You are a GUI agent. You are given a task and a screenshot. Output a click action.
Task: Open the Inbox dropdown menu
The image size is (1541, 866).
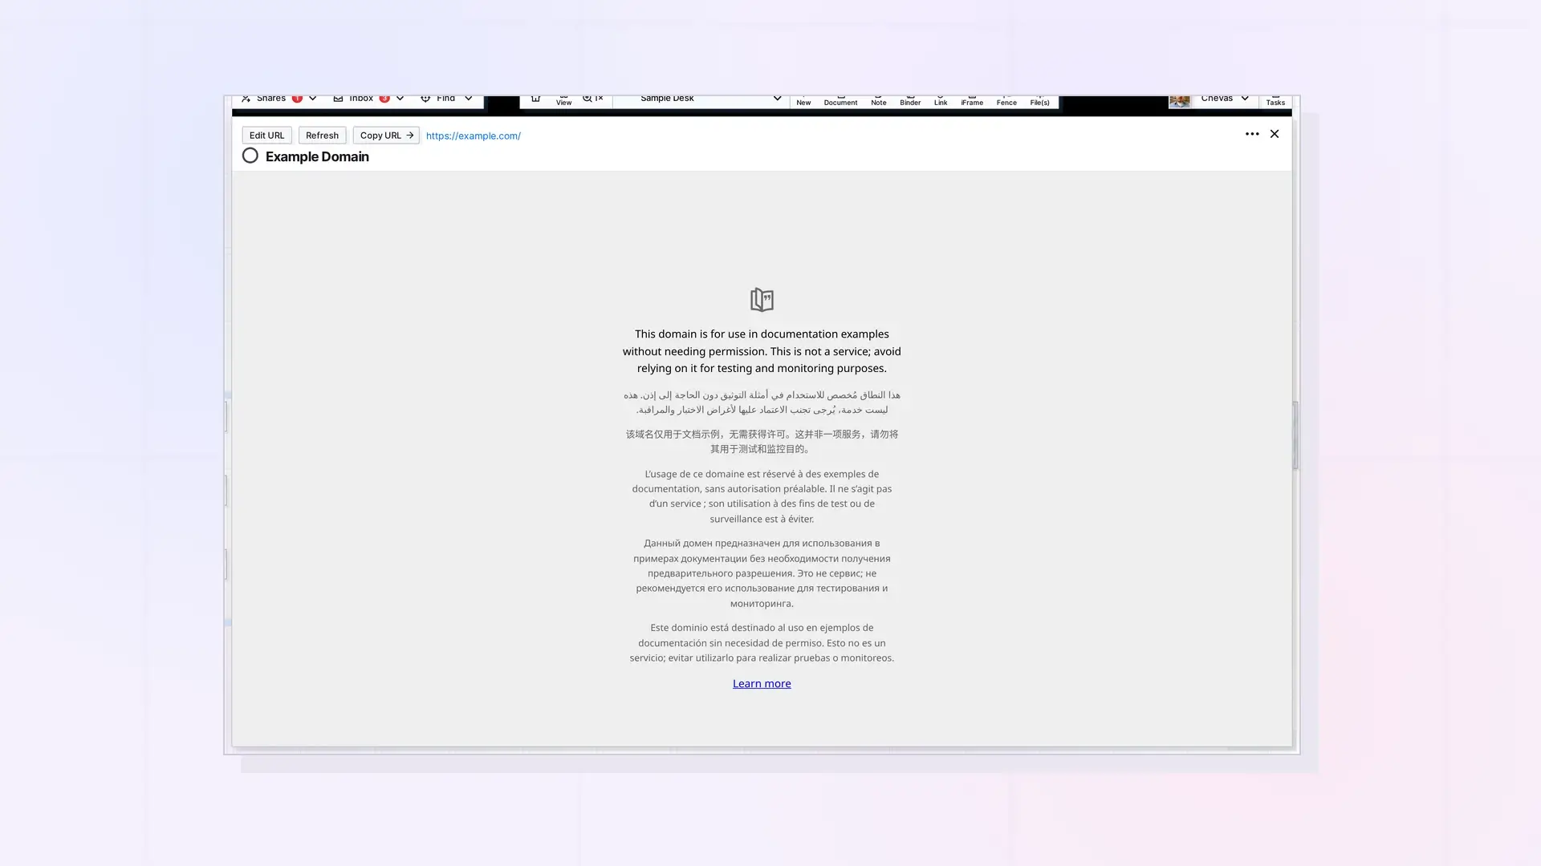point(368,99)
